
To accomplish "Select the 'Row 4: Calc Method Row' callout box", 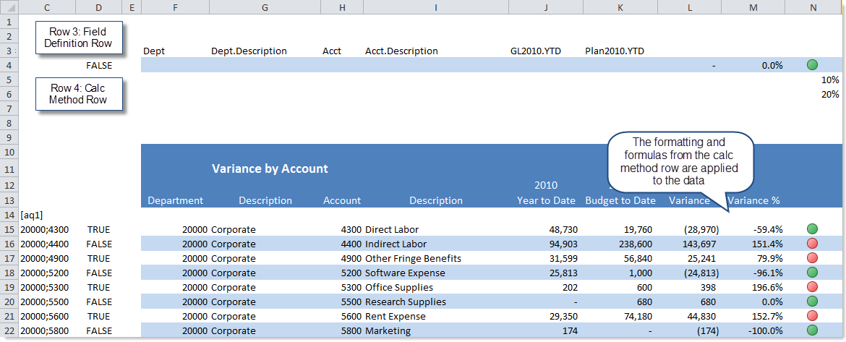I will pyautogui.click(x=78, y=94).
